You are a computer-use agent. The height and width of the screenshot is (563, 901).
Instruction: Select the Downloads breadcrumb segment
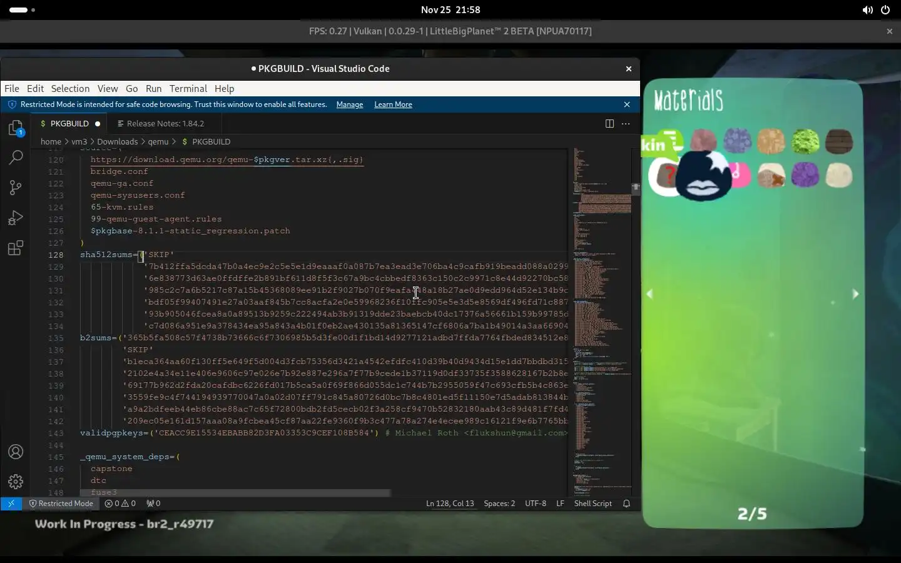point(117,142)
